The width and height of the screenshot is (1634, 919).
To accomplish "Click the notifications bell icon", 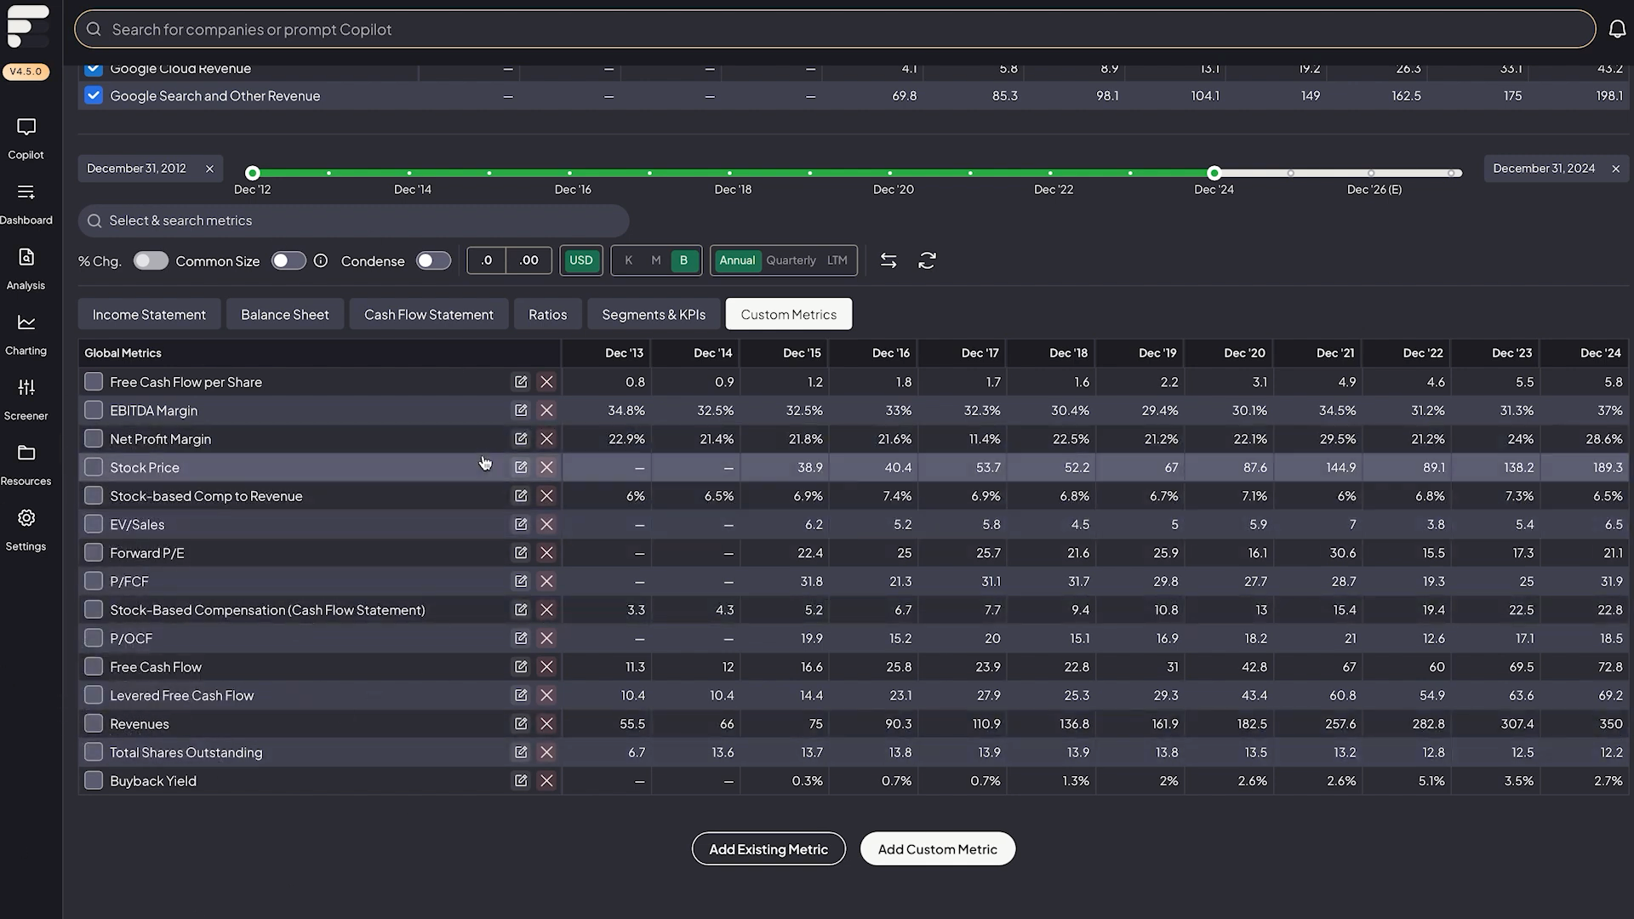I will point(1617,30).
